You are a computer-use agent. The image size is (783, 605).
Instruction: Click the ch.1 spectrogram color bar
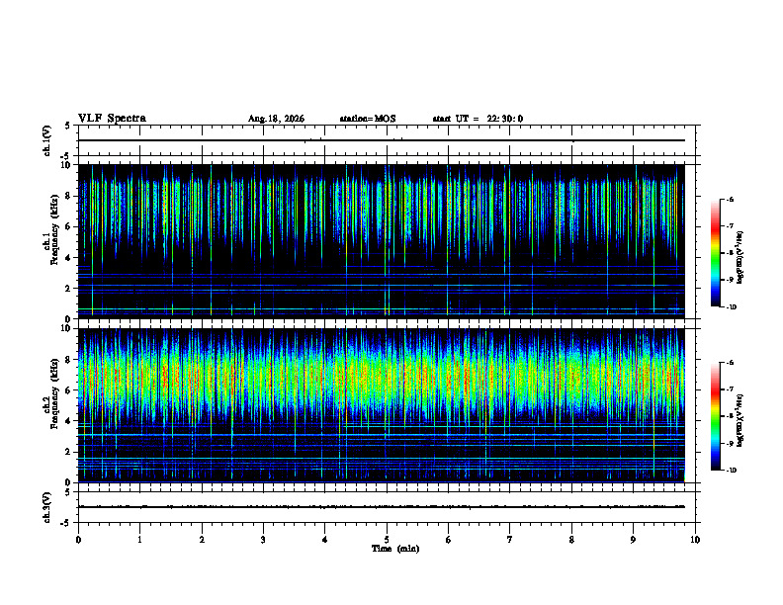715,253
